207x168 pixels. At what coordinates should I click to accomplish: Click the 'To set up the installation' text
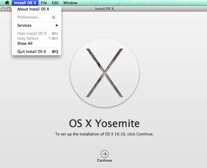(x=104, y=134)
